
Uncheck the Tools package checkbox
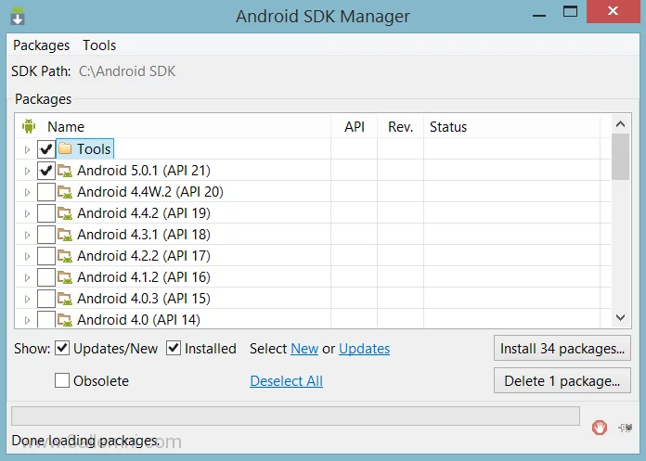tap(45, 148)
